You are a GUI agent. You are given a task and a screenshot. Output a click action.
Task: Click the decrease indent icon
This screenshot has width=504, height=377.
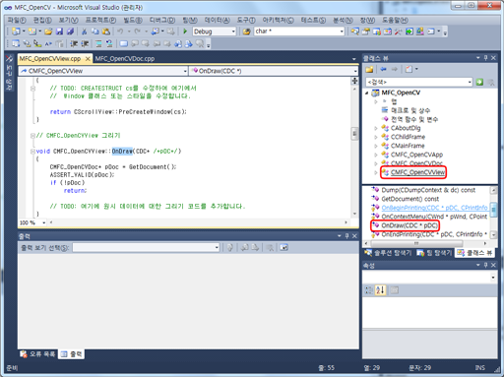click(74, 43)
